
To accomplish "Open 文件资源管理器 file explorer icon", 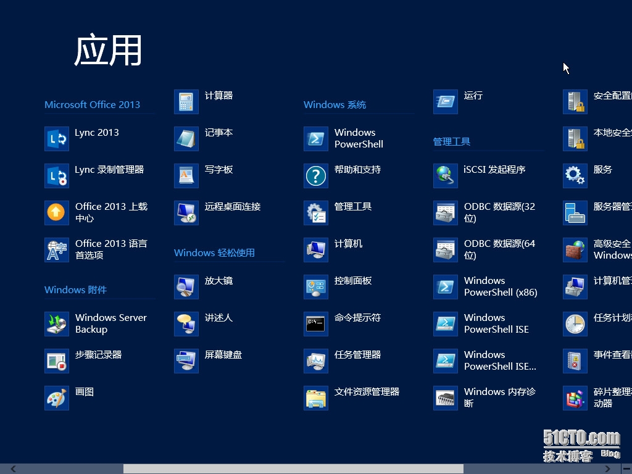I will click(316, 398).
